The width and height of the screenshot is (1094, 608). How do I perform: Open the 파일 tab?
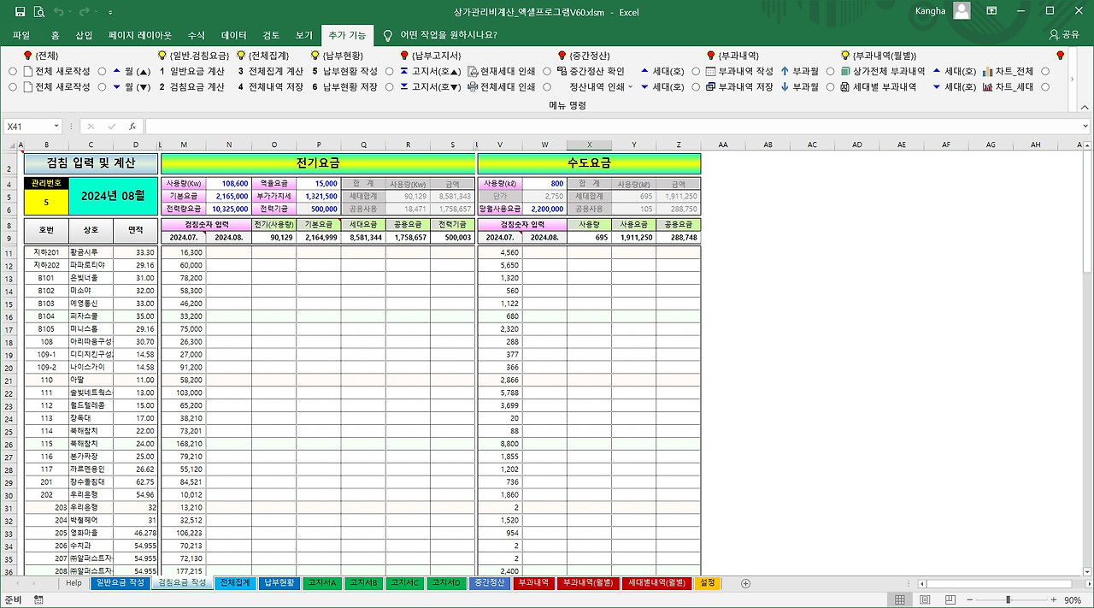pyautogui.click(x=21, y=35)
